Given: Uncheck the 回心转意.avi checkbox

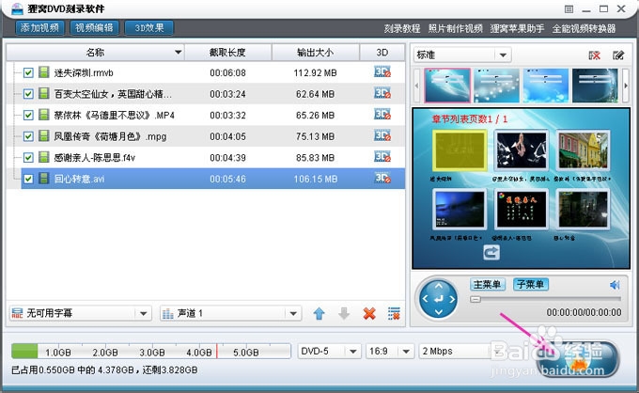Looking at the screenshot, I should tap(28, 179).
